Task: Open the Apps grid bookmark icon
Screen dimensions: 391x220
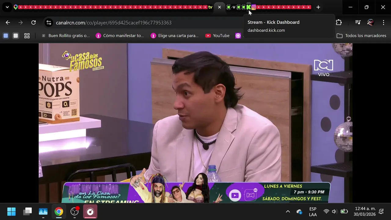Action: [27, 36]
